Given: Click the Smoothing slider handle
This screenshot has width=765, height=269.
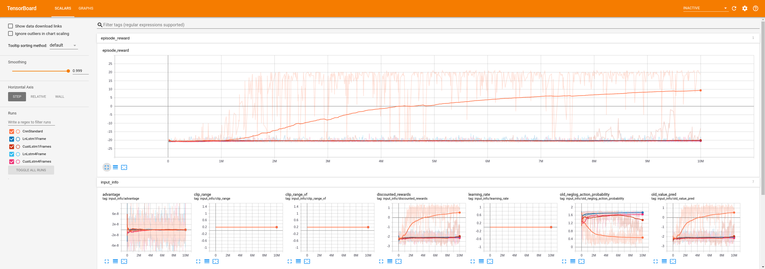Looking at the screenshot, I should pyautogui.click(x=68, y=71).
